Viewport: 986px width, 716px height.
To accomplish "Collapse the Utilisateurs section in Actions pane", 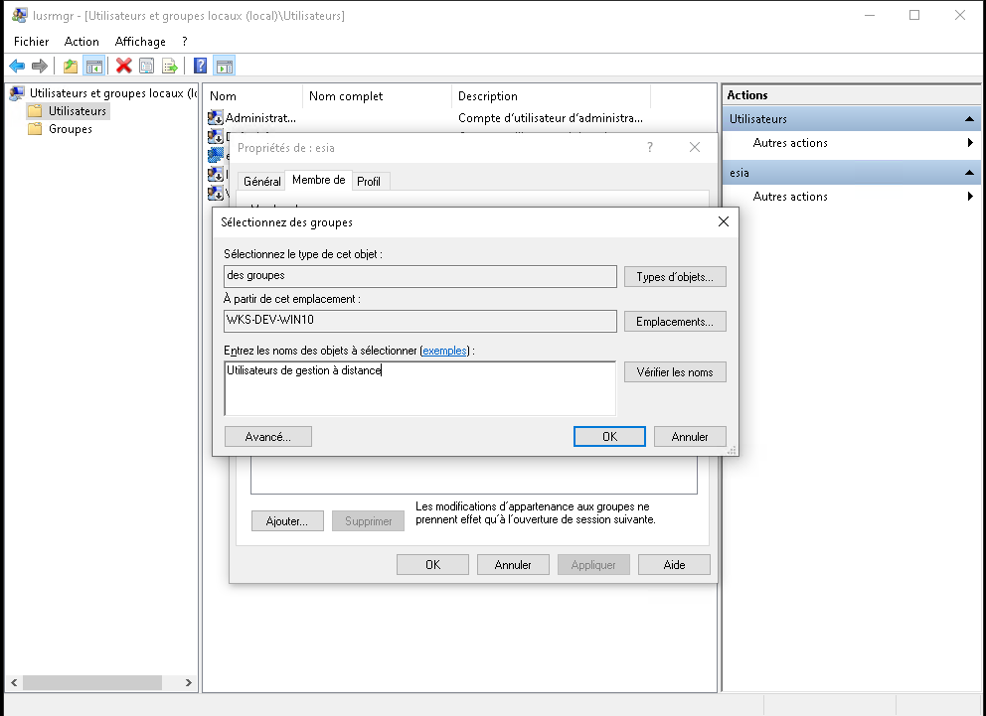I will coord(969,119).
